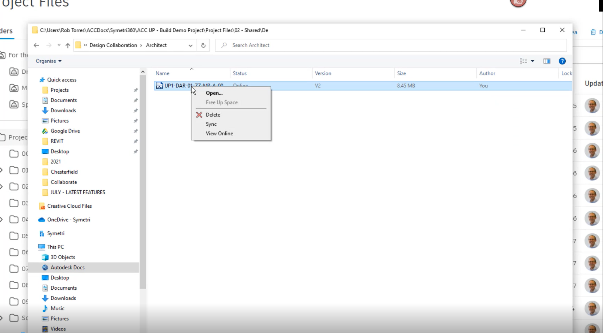
Task: Click the Lock column header
Action: 566,73
